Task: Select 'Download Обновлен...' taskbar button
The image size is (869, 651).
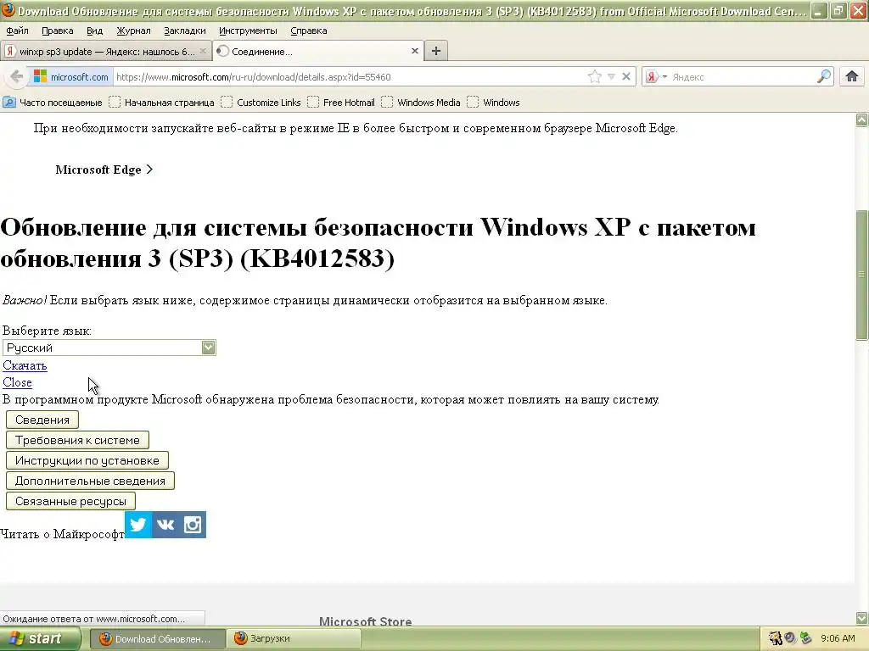Action: tap(157, 638)
